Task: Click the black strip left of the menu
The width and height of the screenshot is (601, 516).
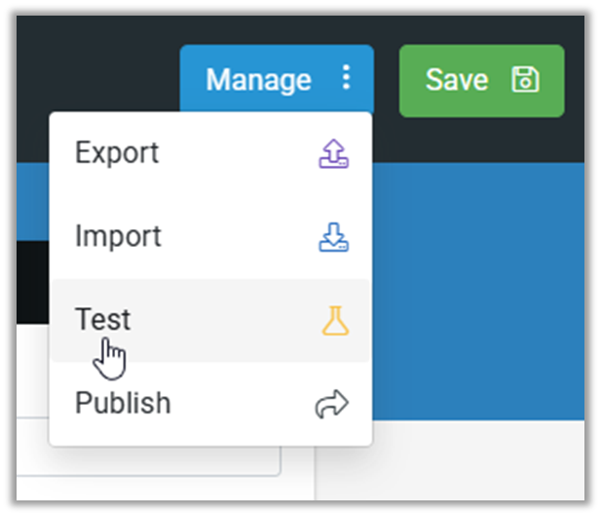Action: [x=32, y=283]
